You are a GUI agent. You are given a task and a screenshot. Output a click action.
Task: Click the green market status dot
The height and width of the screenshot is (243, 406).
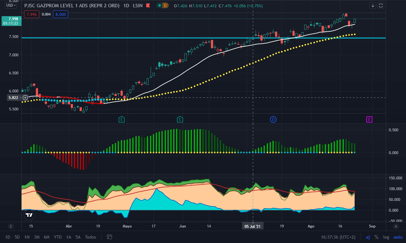159,6
